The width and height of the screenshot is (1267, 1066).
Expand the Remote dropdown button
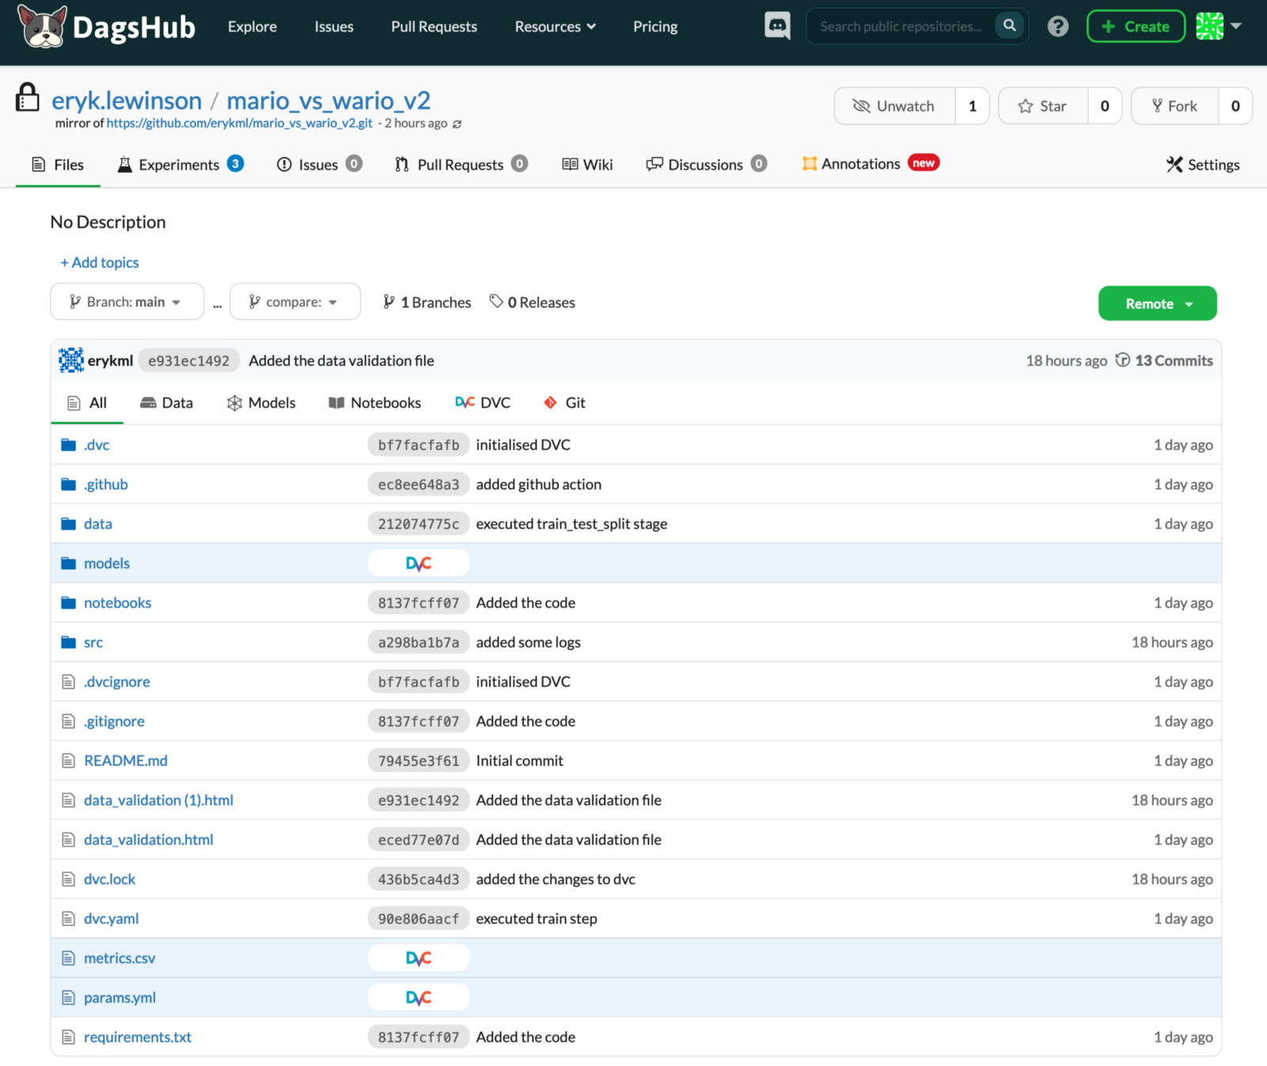(x=1157, y=304)
